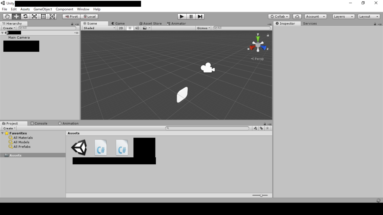Step forward one frame
This screenshot has width=383, height=215.
(200, 17)
